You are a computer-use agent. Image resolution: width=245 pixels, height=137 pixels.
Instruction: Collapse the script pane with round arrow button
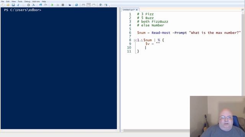[x=242, y=10]
